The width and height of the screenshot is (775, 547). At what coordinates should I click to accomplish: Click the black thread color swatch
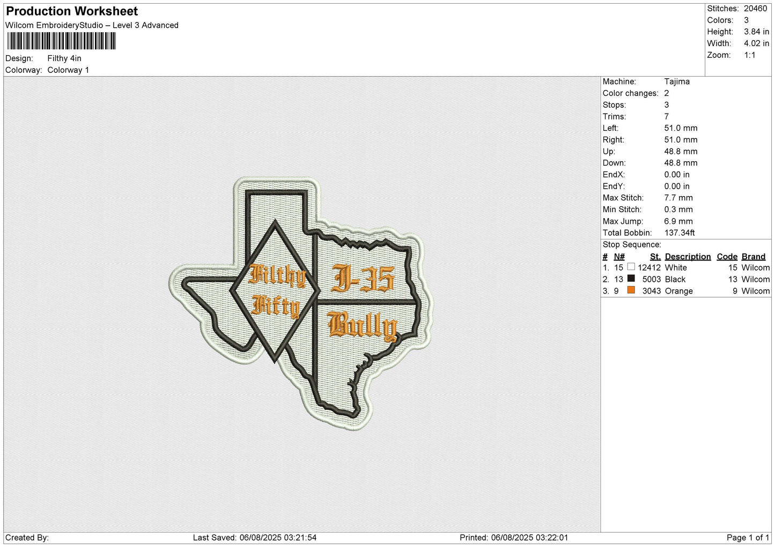click(631, 279)
